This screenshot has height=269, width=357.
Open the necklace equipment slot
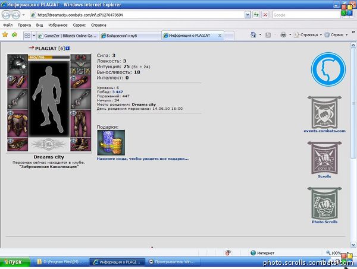(80, 64)
